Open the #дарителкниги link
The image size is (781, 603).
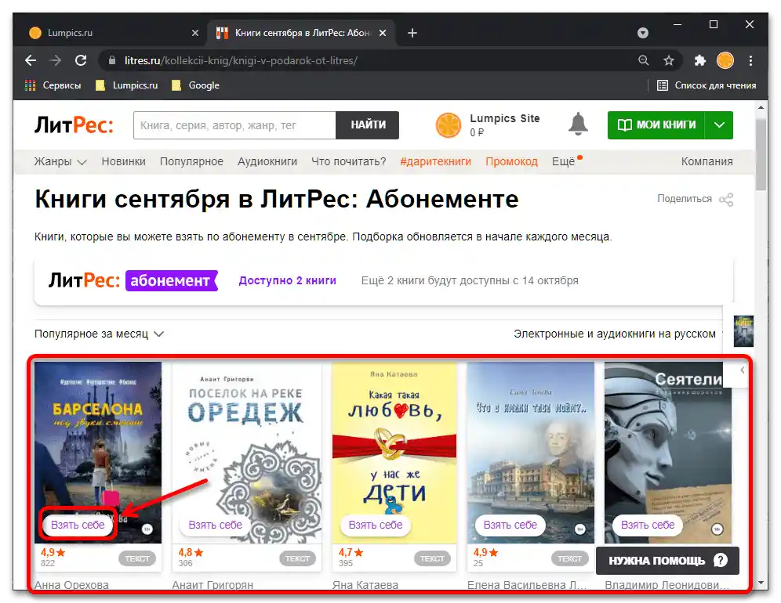435,161
